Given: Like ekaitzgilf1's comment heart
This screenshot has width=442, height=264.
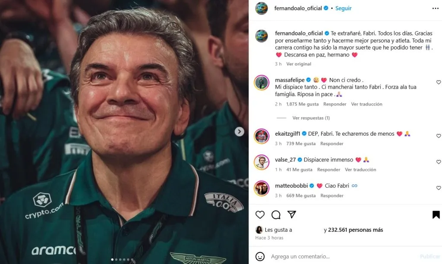Looking at the screenshot, I should 439,136.
